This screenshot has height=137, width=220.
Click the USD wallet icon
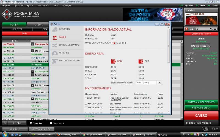[x=113, y=61]
